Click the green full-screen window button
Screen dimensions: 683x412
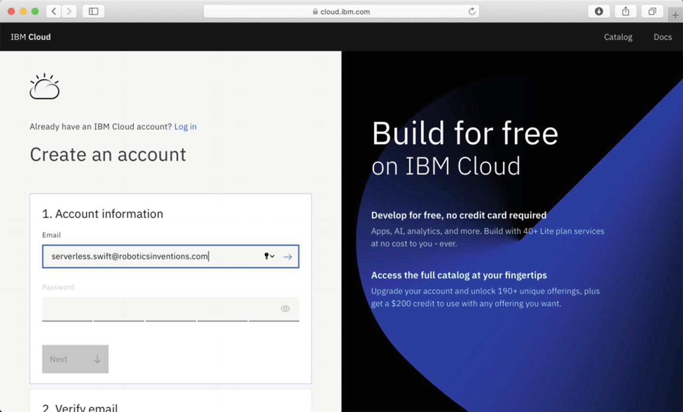pos(35,11)
